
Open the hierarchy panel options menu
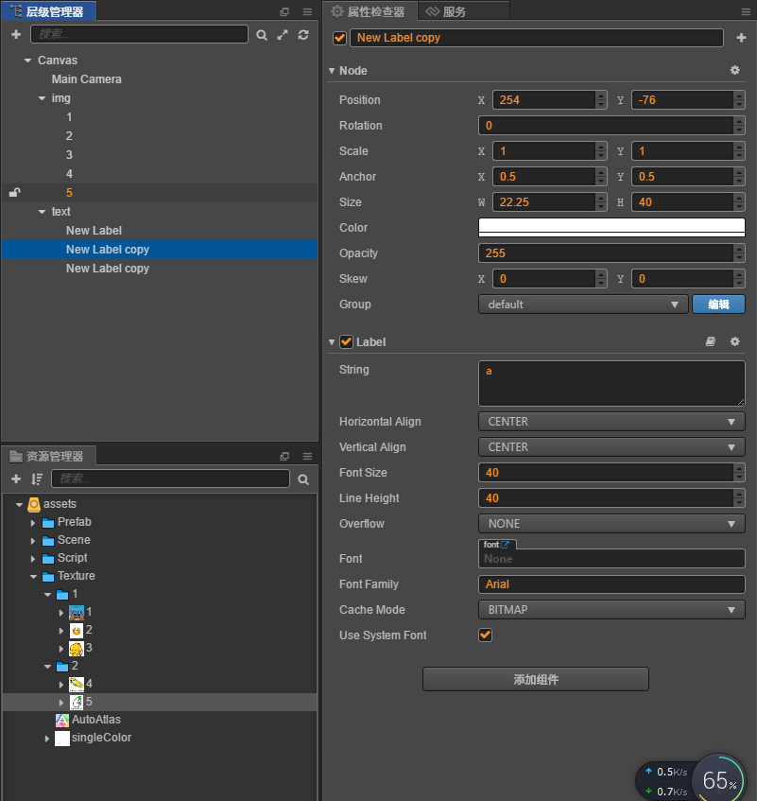[307, 11]
